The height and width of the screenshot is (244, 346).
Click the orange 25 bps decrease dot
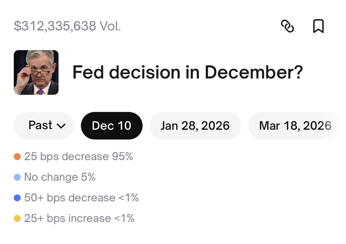[x=17, y=157]
